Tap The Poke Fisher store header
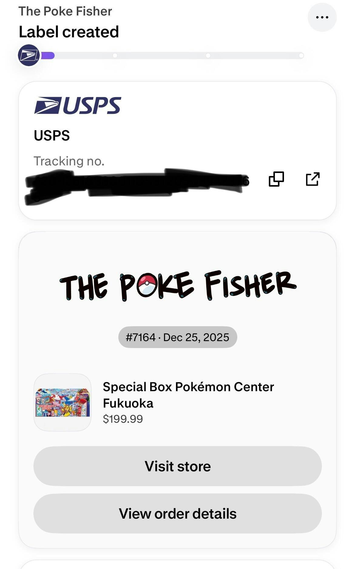Screen dimensions: 355x569 click(x=65, y=11)
